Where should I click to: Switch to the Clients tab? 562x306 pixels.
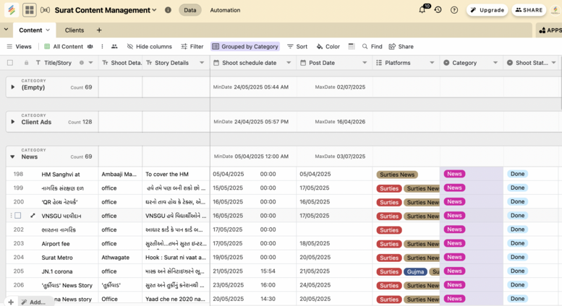click(x=74, y=30)
